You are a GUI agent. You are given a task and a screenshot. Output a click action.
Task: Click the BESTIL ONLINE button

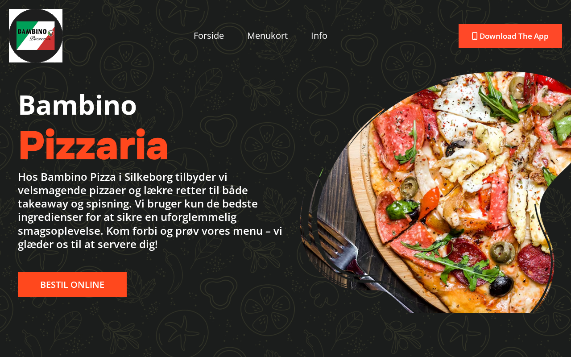pos(72,285)
